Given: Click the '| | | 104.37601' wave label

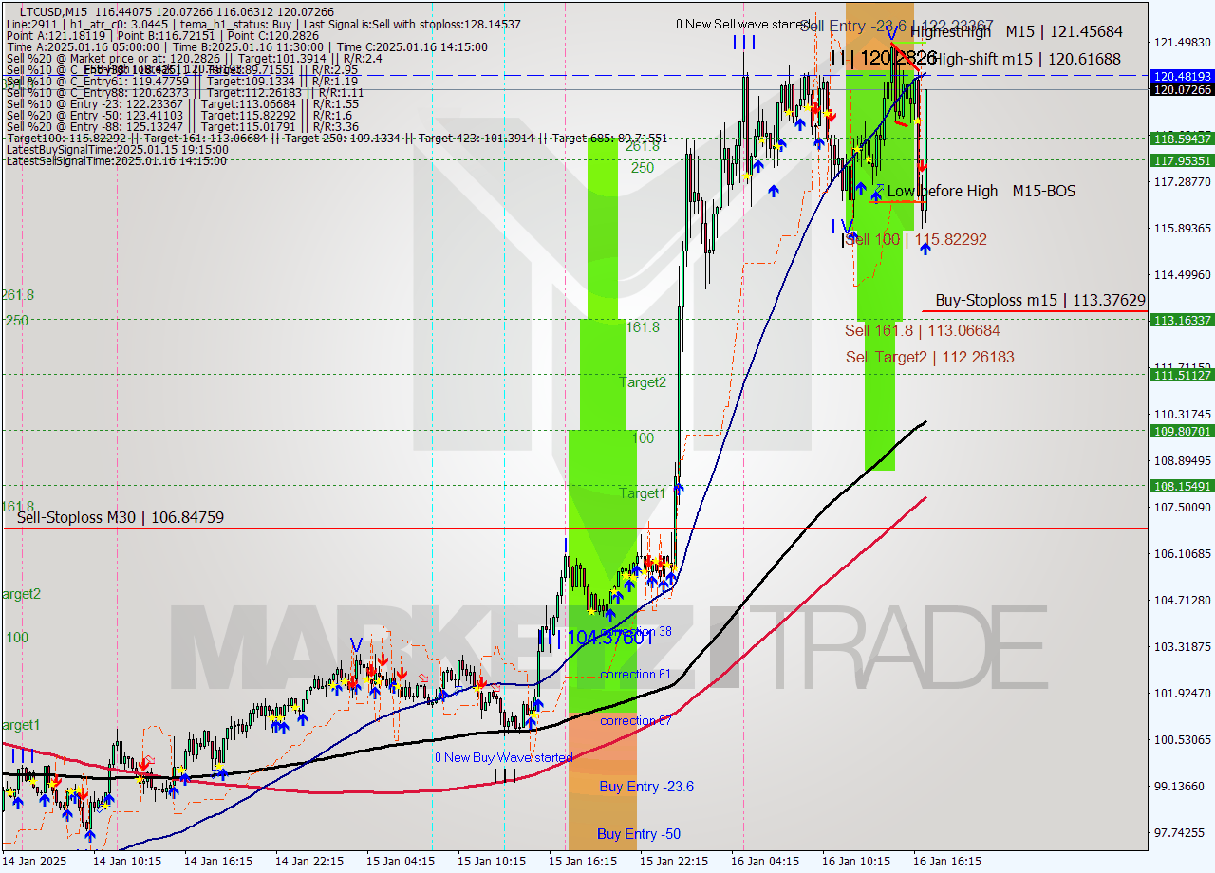Looking at the screenshot, I should 596,638.
